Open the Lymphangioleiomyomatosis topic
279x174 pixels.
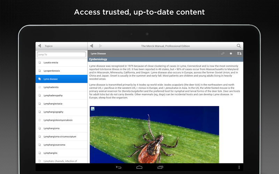pyautogui.click(x=62, y=120)
